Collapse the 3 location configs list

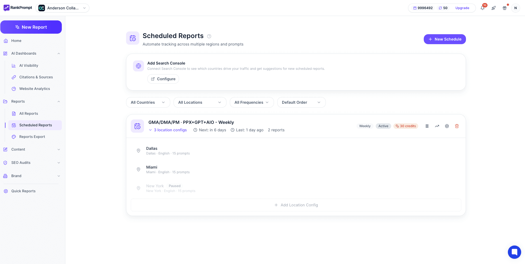[x=168, y=130]
